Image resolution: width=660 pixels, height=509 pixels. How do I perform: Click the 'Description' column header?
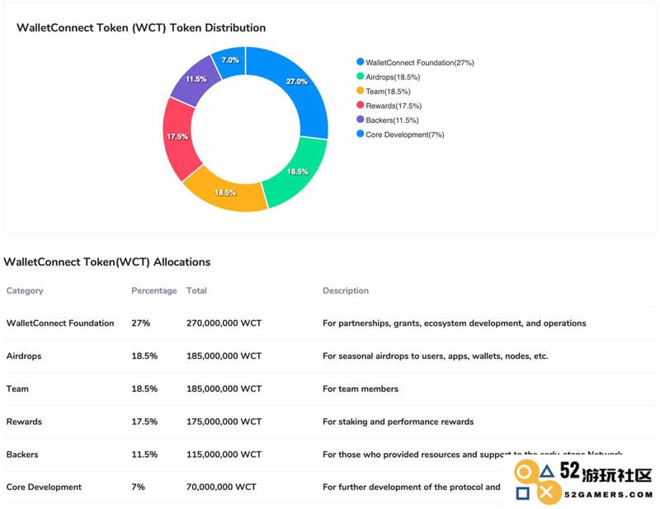click(346, 290)
